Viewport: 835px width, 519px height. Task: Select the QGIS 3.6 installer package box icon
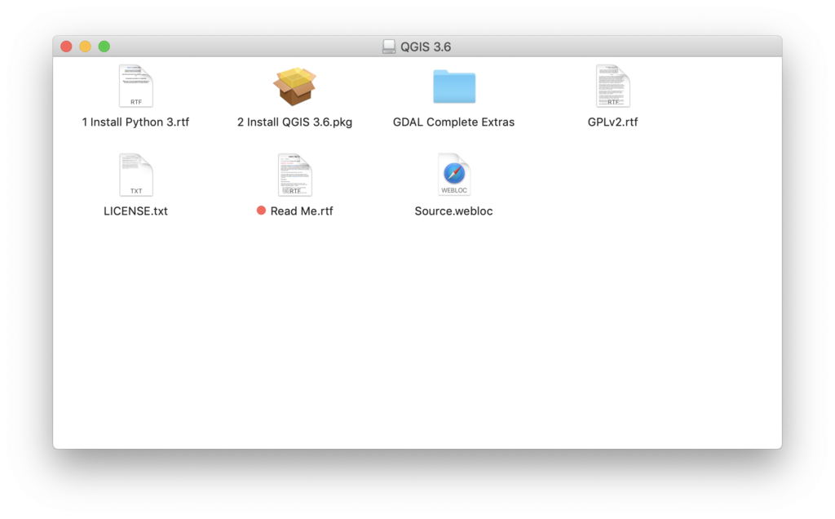click(x=294, y=86)
